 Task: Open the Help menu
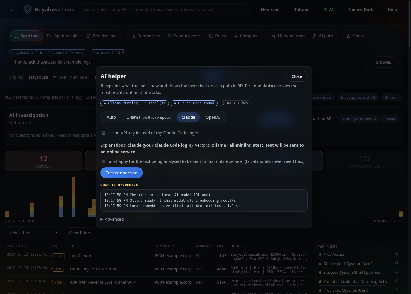pyautogui.click(x=392, y=9)
